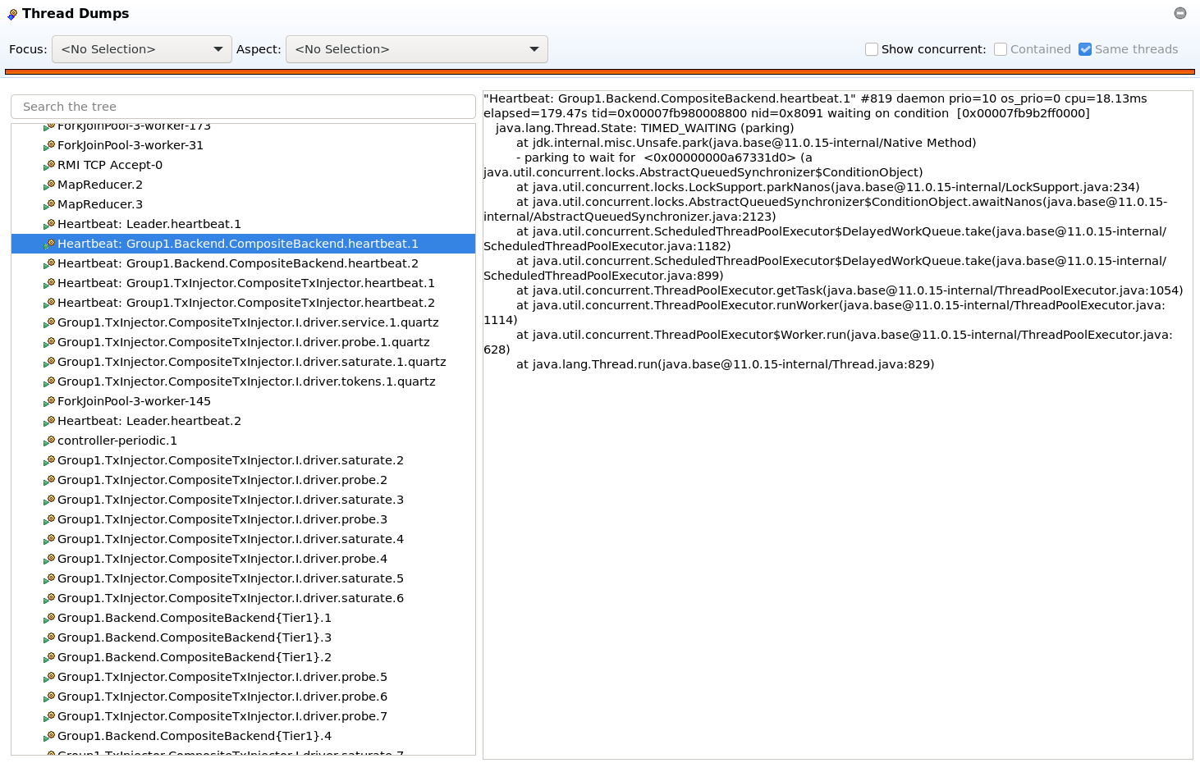Image resolution: width=1200 pixels, height=763 pixels.
Task: Click the Thread Dumps title icon
Action: 12,14
